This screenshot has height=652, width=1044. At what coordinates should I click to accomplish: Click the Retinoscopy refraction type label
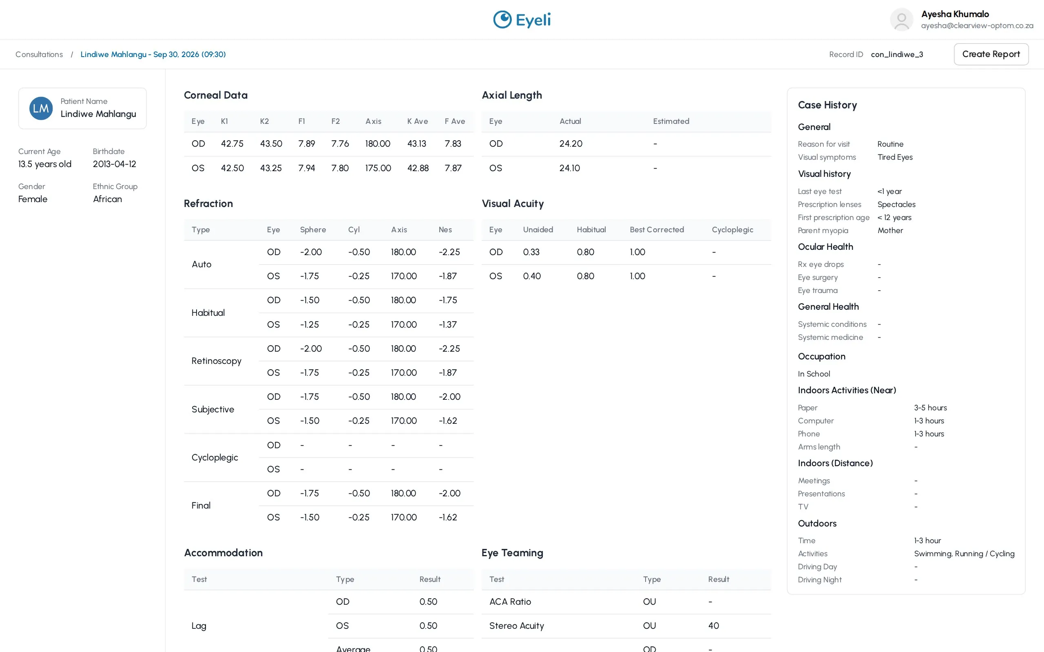(216, 361)
